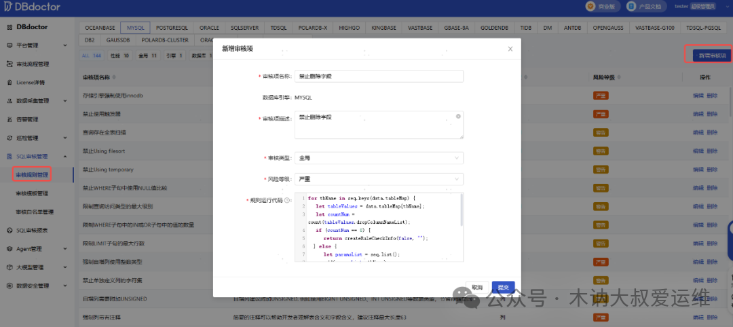Click the SQL审核管理 sidebar icon
This screenshot has height=327, width=733.
(10, 157)
